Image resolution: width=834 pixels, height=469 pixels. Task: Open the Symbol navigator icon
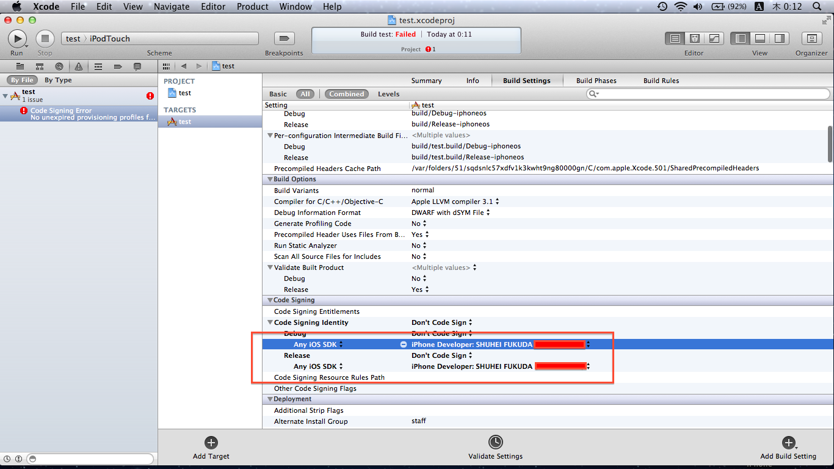point(40,66)
